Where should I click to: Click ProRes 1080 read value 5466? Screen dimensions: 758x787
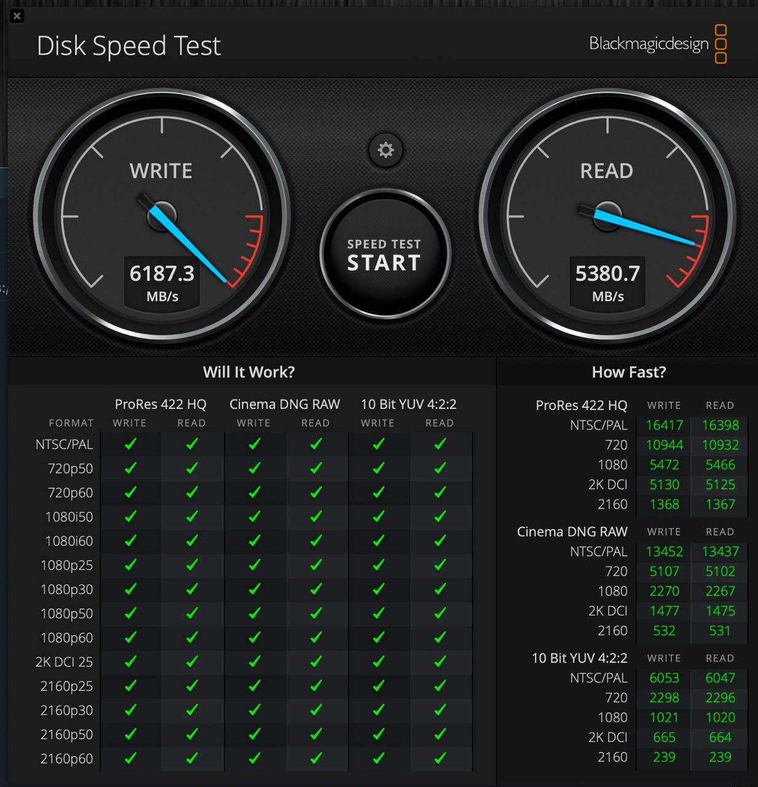[720, 465]
